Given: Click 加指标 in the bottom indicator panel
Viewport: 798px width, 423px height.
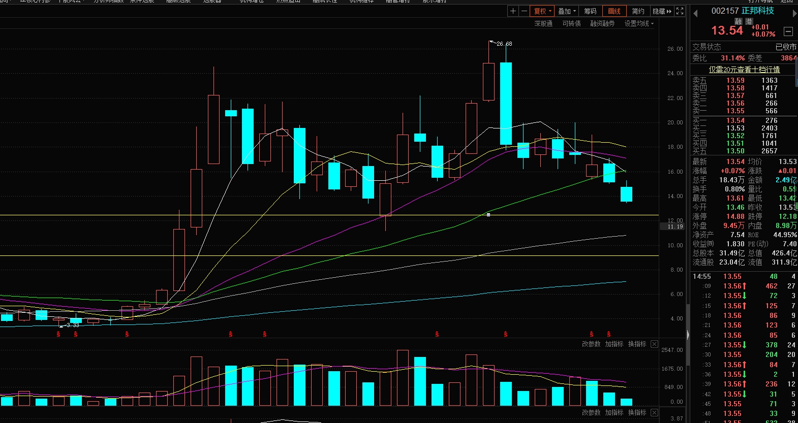Looking at the screenshot, I should (614, 413).
